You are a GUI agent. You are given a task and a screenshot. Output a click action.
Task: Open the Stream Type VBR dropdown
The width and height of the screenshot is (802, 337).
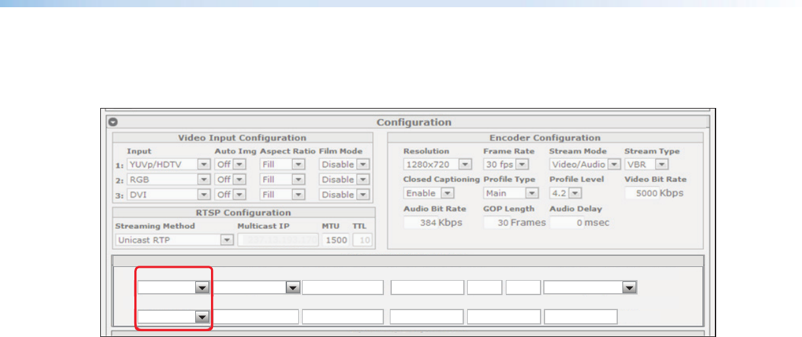tap(646, 164)
